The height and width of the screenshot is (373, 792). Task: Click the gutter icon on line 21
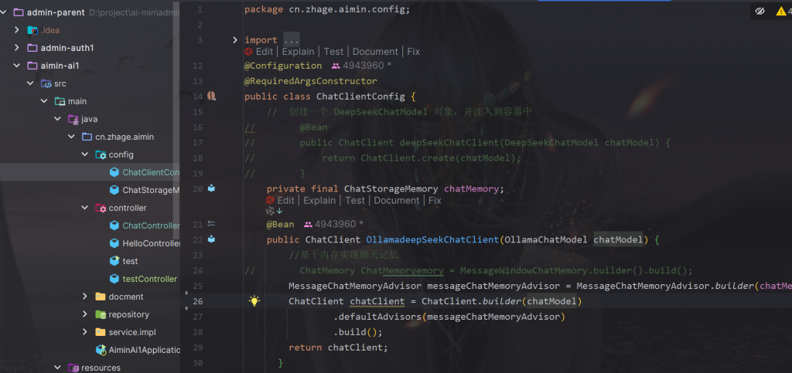(x=211, y=224)
